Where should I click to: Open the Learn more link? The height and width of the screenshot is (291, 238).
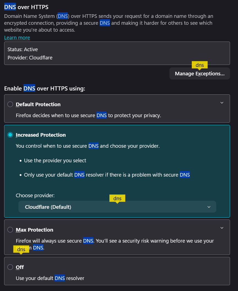[x=17, y=38]
